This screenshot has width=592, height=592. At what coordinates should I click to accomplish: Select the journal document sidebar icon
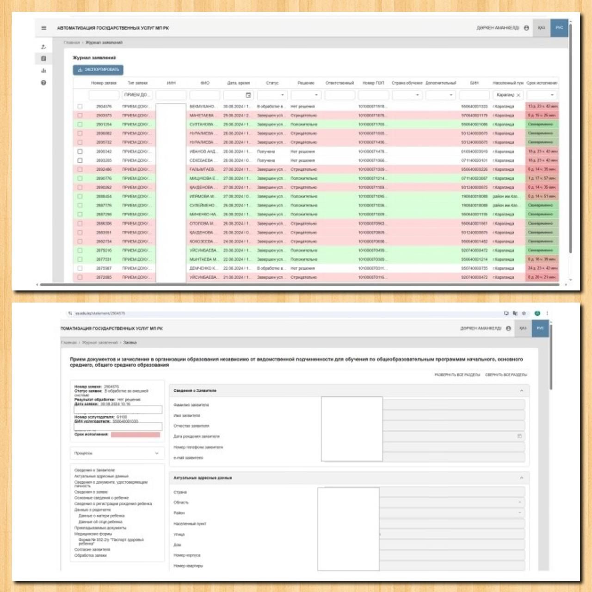click(x=43, y=59)
